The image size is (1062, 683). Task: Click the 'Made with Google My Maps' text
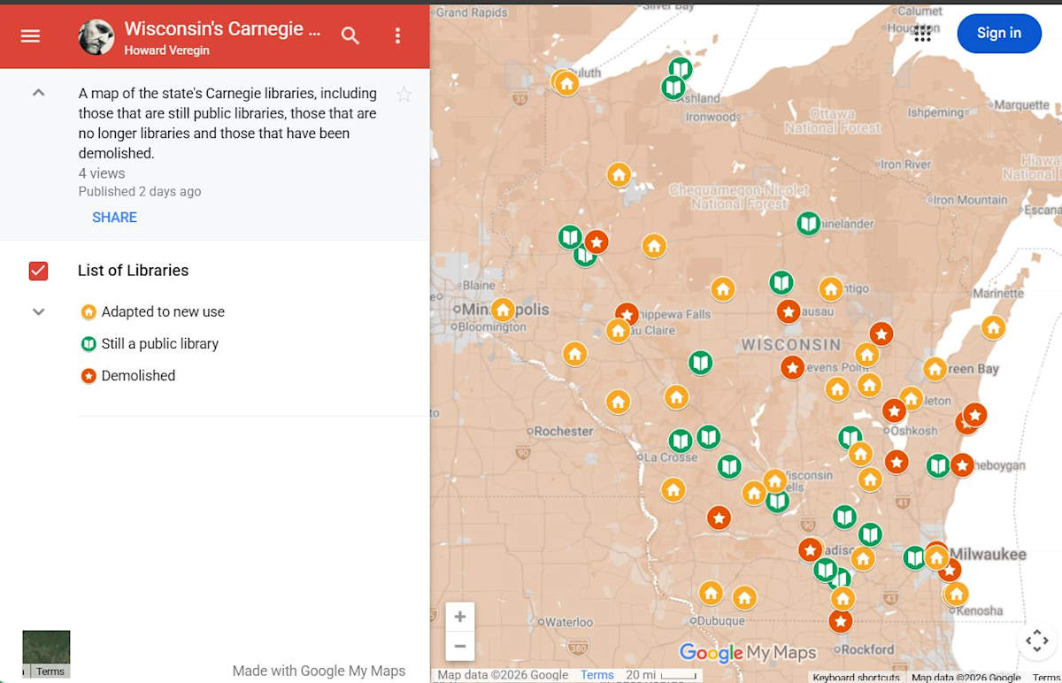[x=319, y=671]
